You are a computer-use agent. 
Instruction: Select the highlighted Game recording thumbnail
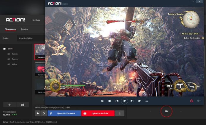pos(40,52)
